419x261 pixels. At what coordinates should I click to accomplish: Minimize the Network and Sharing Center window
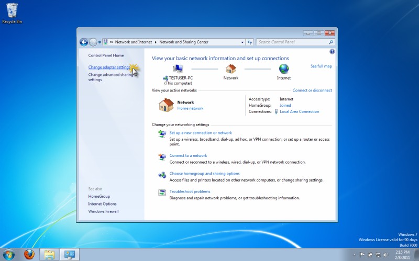(x=308, y=33)
